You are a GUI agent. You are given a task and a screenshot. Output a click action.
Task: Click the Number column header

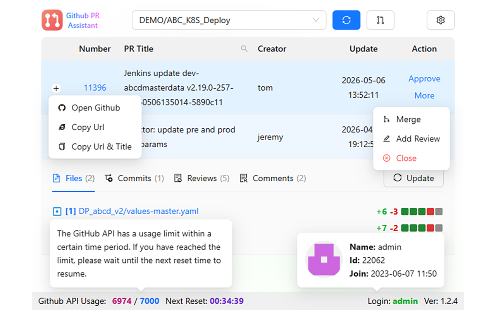(95, 49)
